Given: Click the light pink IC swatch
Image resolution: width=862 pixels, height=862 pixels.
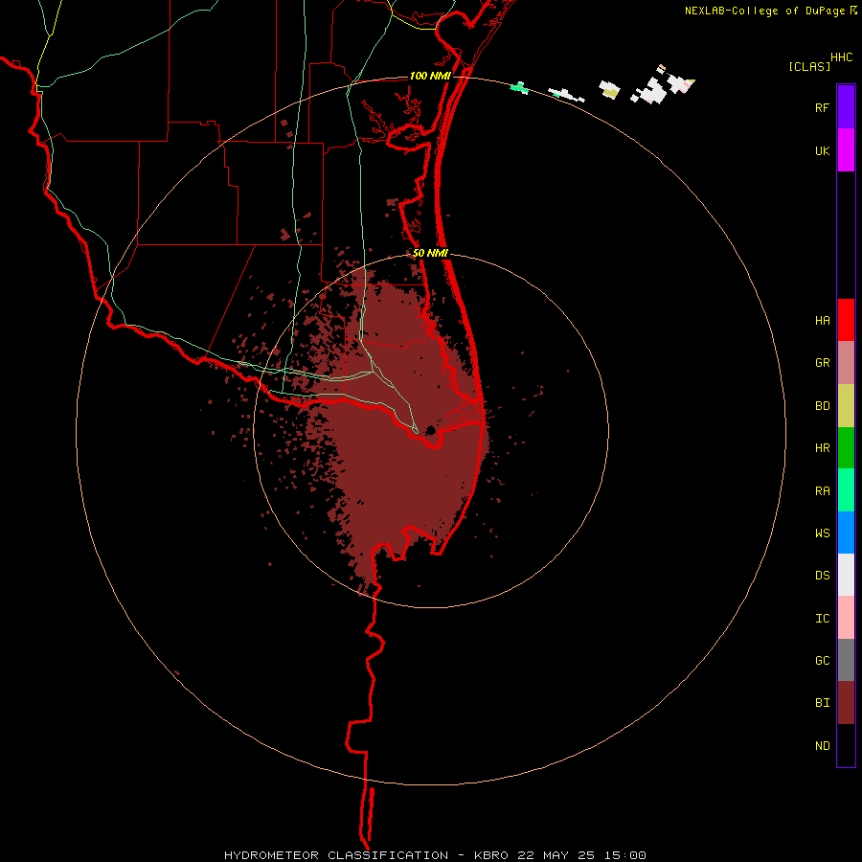Looking at the screenshot, I should tap(846, 618).
